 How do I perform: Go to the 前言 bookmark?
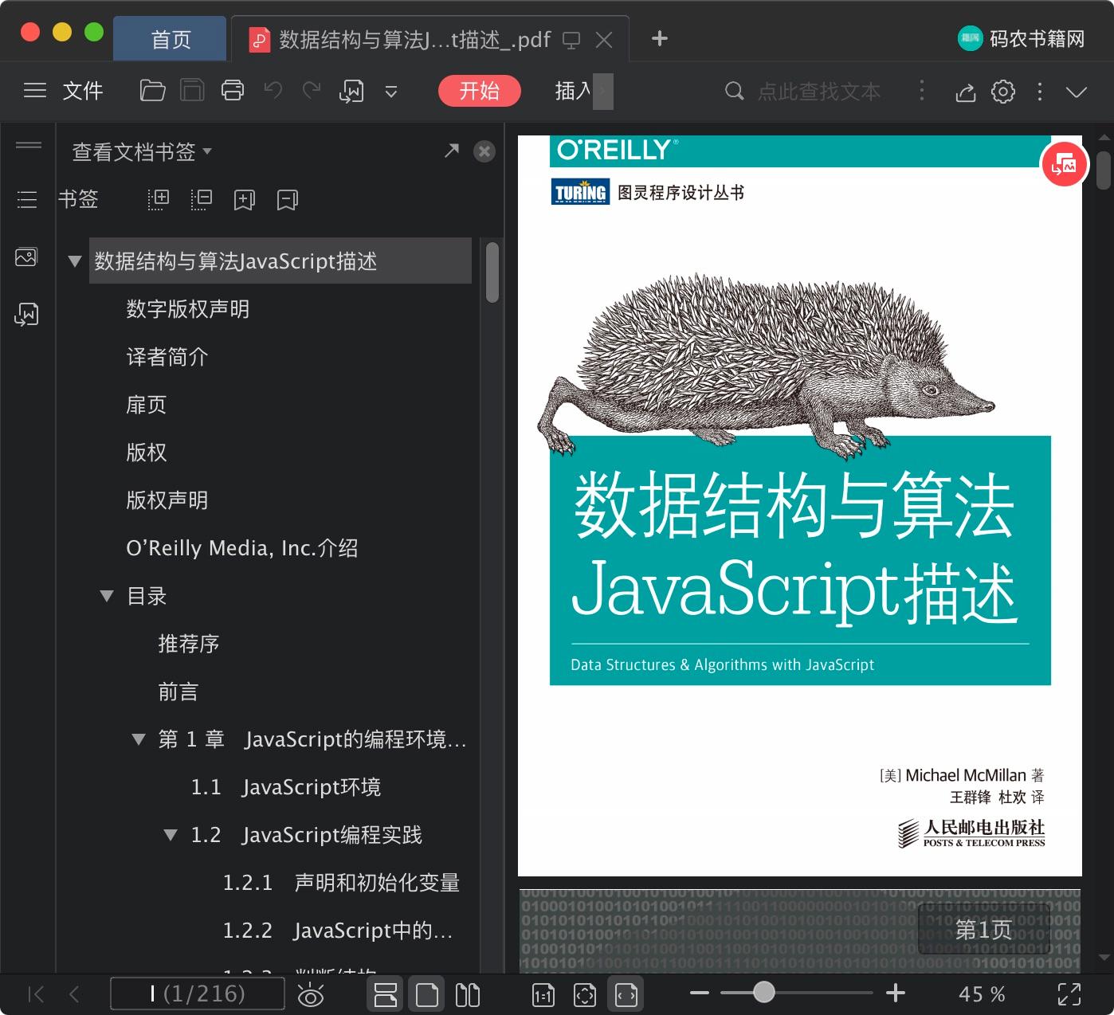[x=178, y=692]
